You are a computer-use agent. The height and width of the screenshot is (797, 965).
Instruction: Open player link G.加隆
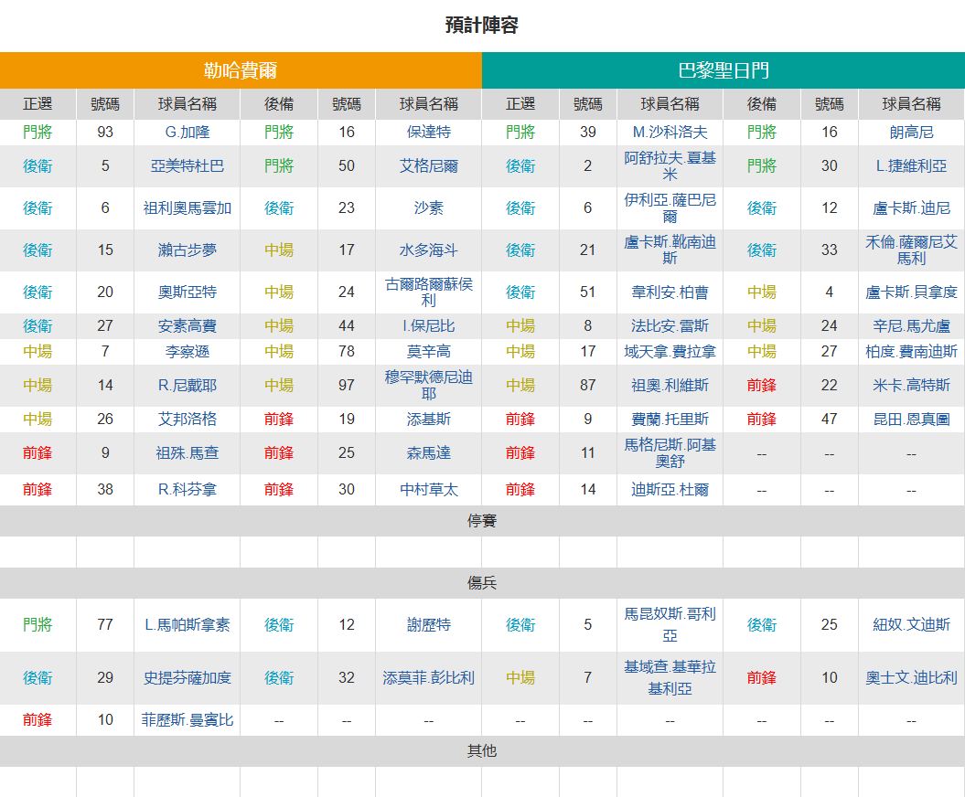[x=188, y=133]
